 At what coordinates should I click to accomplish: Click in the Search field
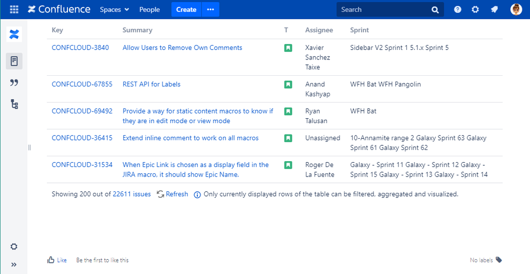pos(383,10)
